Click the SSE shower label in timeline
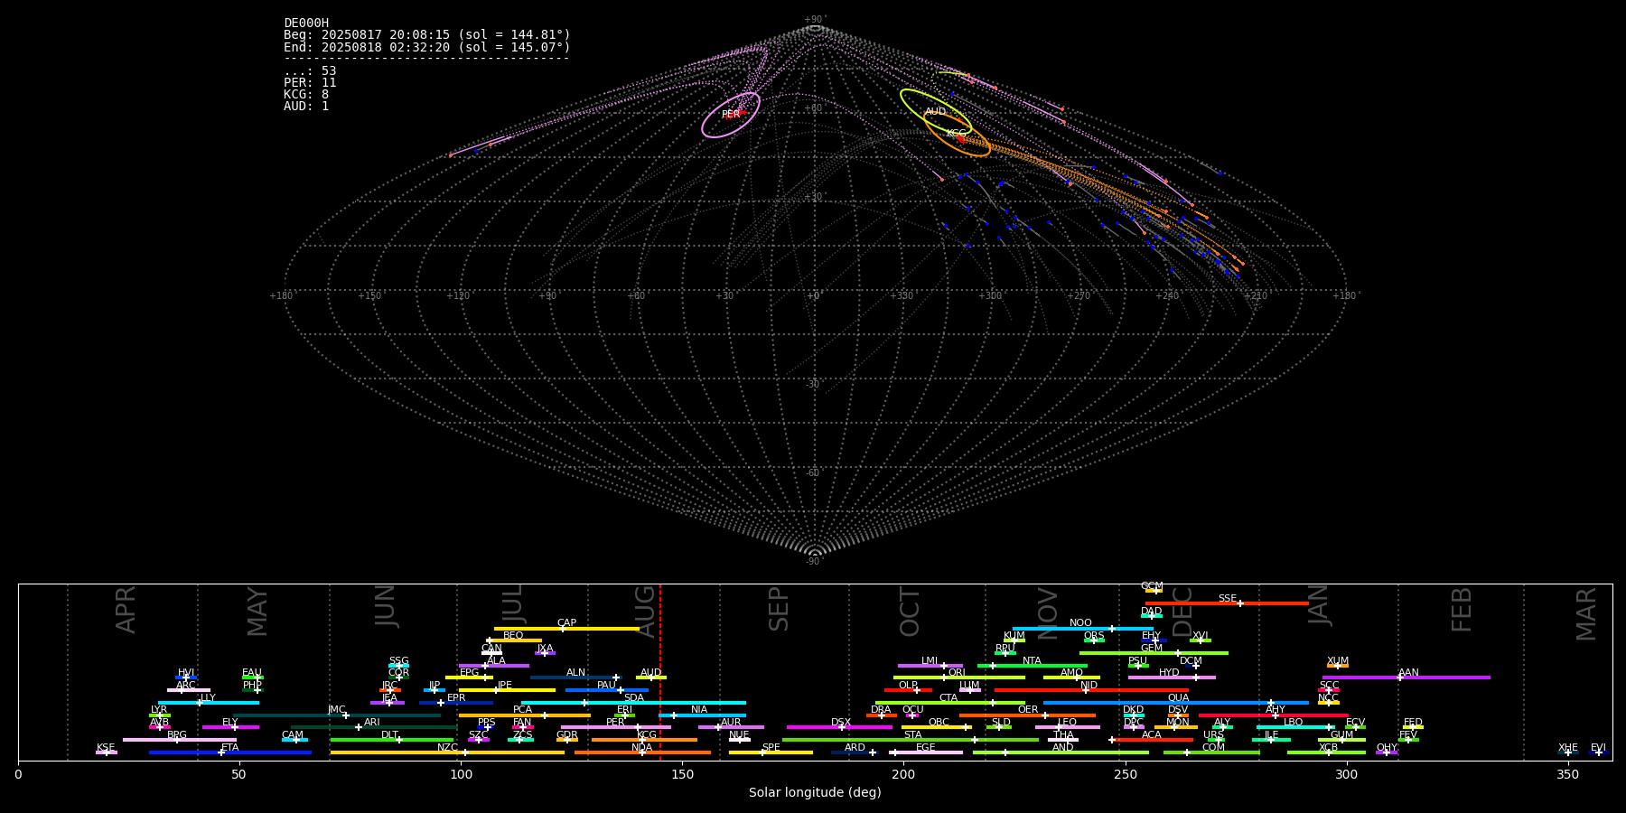The width and height of the screenshot is (1626, 813). pyautogui.click(x=1227, y=598)
